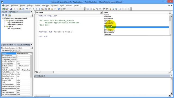Click View Code icon in Project panel
Image resolution: width=174 pixels, height=98 pixels.
[x=3, y=15]
